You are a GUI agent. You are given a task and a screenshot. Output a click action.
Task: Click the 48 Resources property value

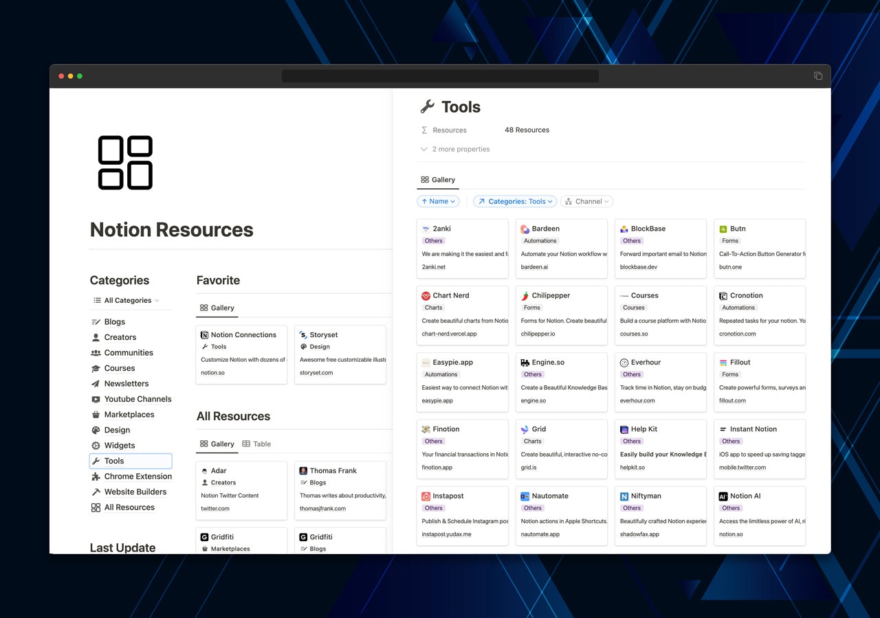pyautogui.click(x=527, y=130)
